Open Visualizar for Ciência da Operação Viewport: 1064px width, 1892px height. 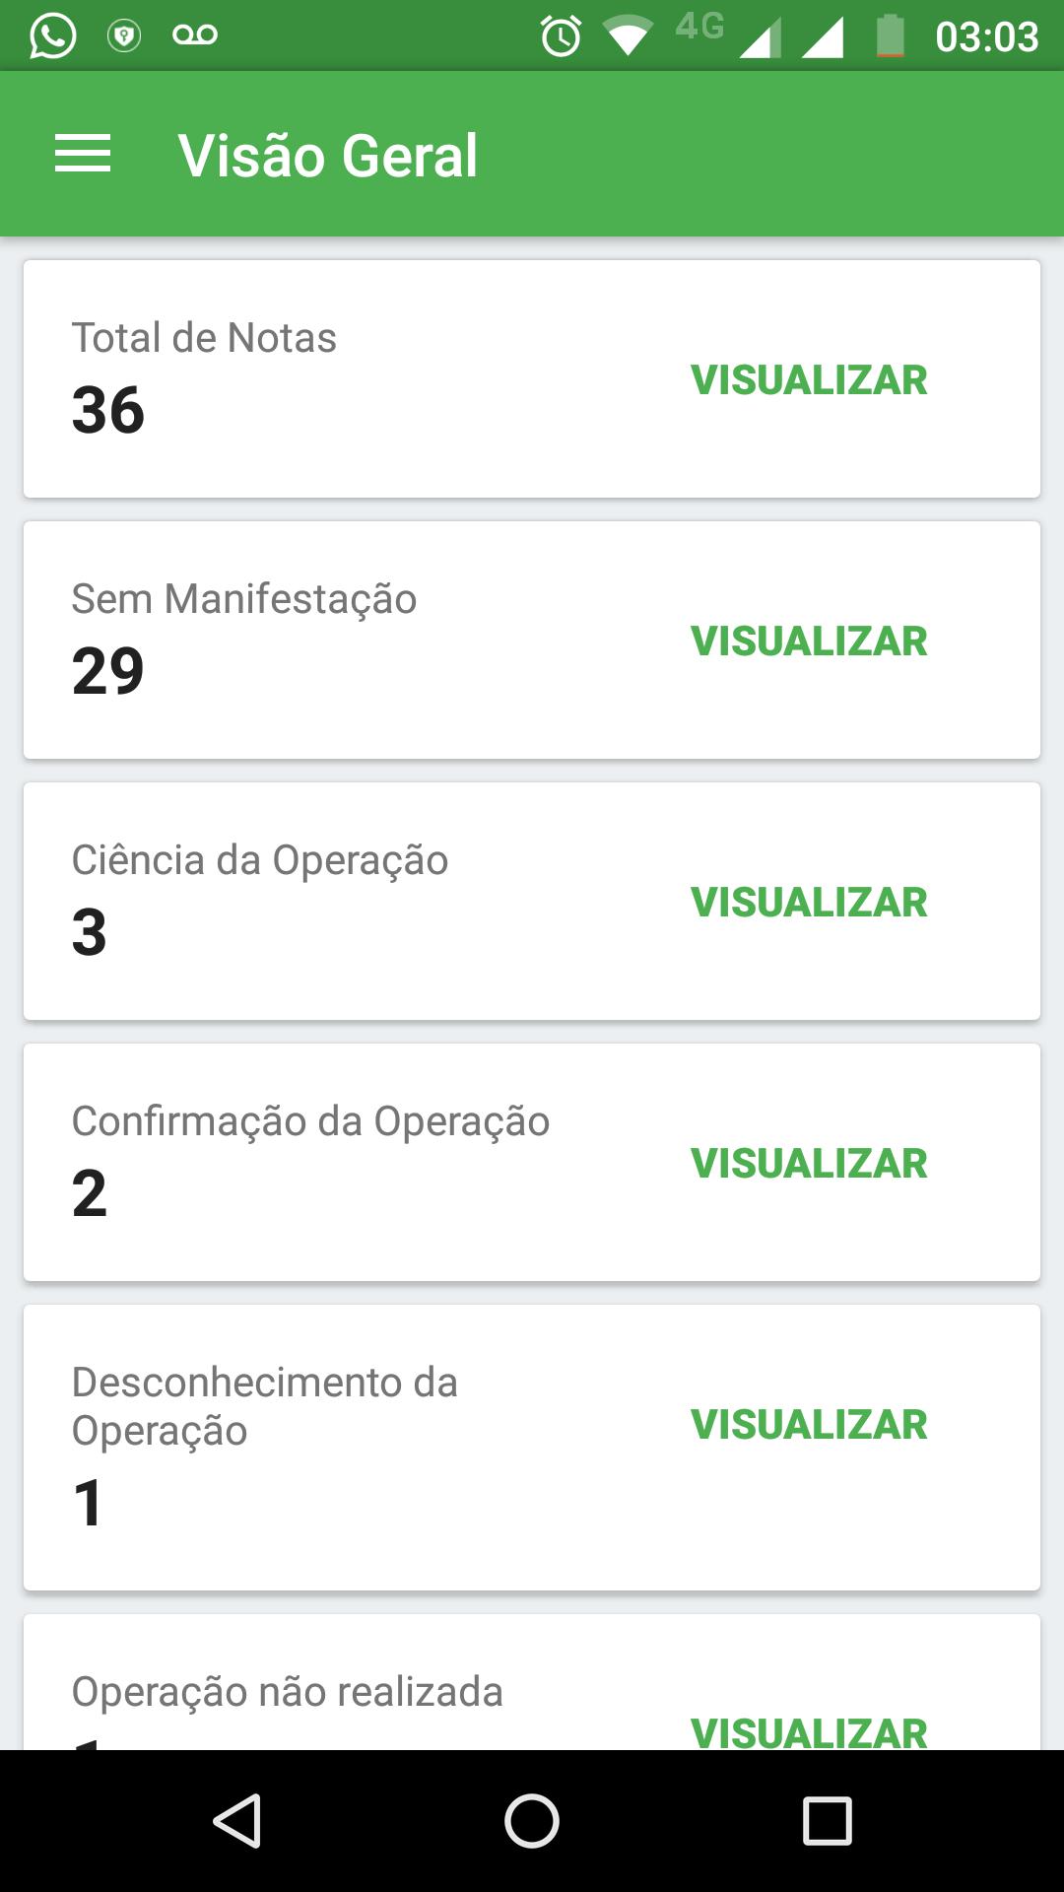tap(809, 903)
